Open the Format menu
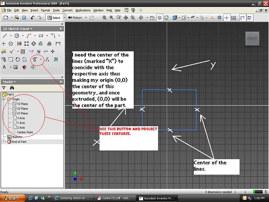This screenshot has width=269, height=202. pyautogui.click(x=45, y=10)
